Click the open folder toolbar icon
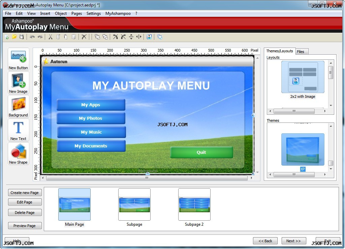 (14, 37)
